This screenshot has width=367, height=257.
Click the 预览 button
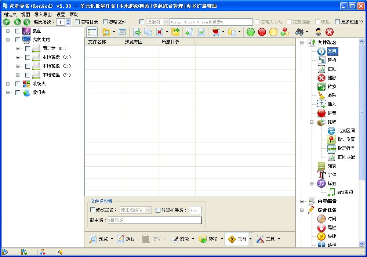tap(98, 239)
